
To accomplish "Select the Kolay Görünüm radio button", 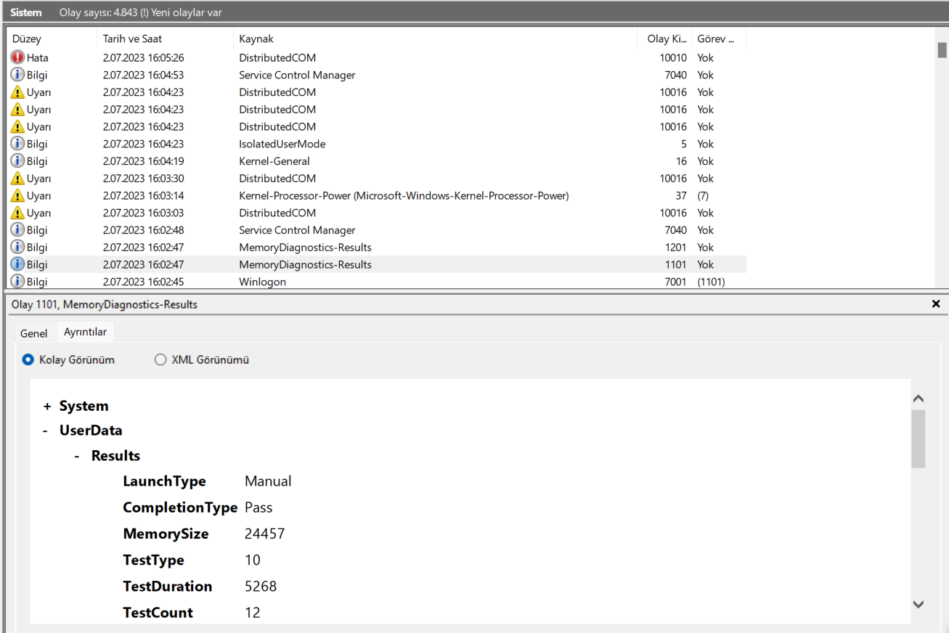I will pos(28,359).
